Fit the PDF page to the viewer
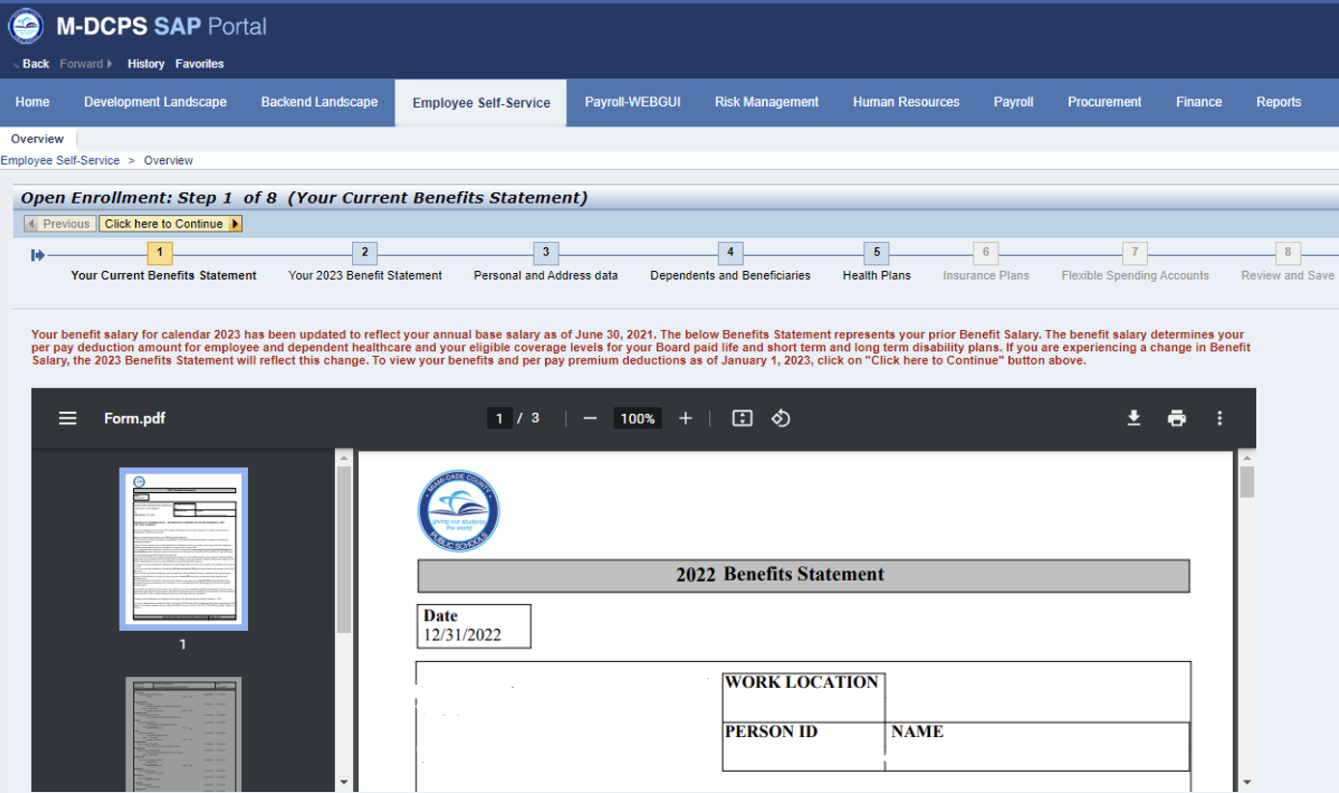This screenshot has height=793, width=1339. (x=741, y=418)
